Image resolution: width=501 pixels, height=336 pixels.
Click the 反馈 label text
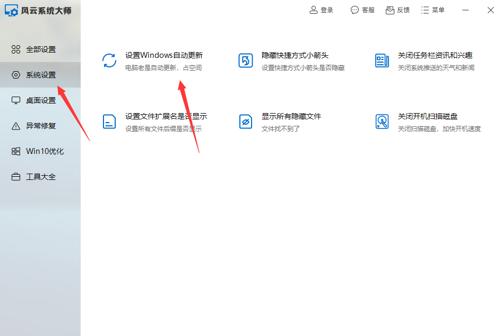[x=403, y=10]
